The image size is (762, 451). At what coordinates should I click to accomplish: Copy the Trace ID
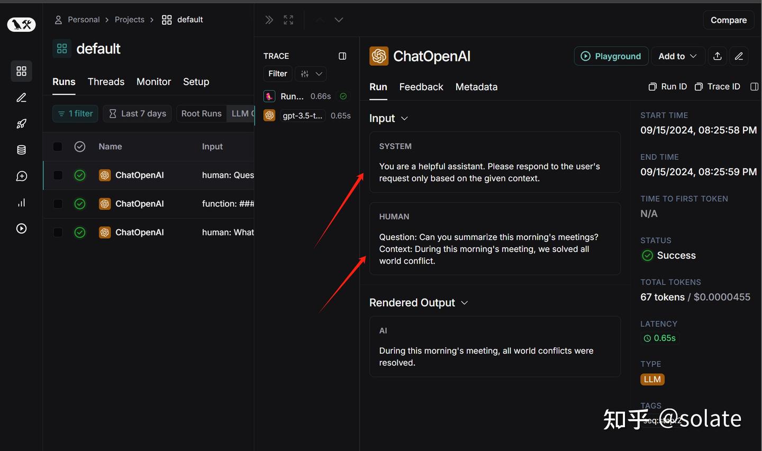pyautogui.click(x=718, y=87)
